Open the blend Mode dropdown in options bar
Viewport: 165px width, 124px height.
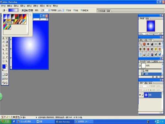pos(49,10)
